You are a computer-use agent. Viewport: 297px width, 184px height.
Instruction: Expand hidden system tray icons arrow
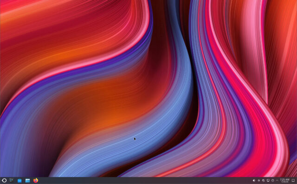(277, 181)
